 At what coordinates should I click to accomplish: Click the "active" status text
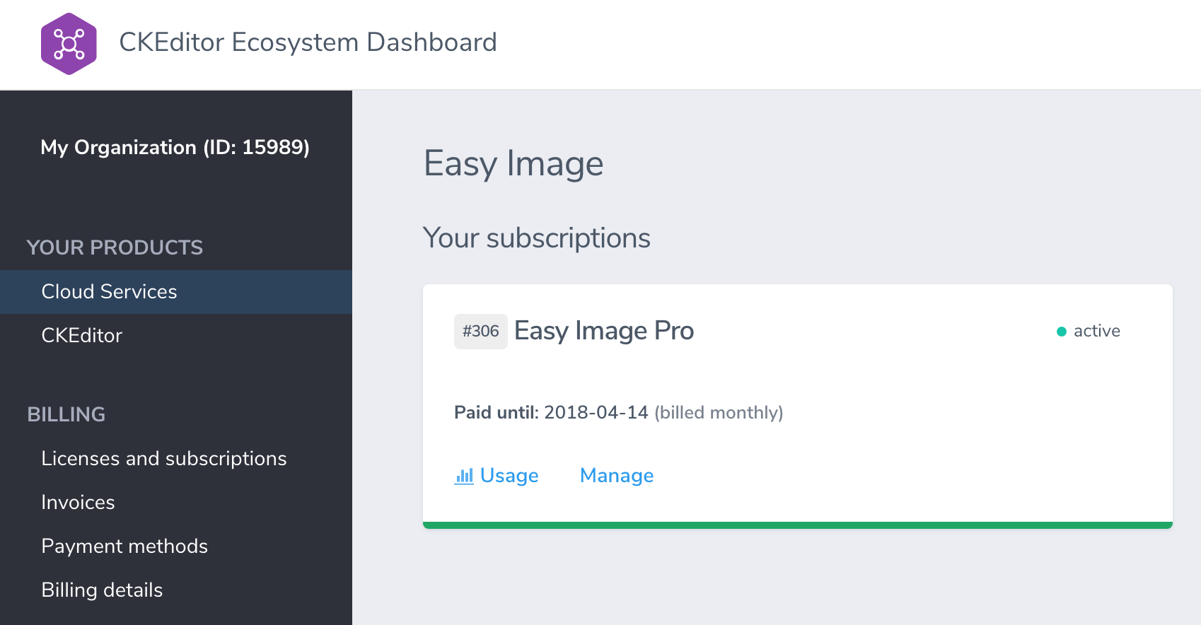tap(1097, 331)
